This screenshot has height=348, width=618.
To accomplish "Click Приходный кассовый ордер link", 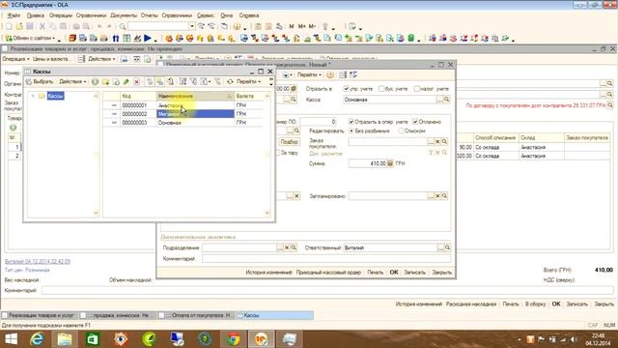I will click(x=328, y=273).
